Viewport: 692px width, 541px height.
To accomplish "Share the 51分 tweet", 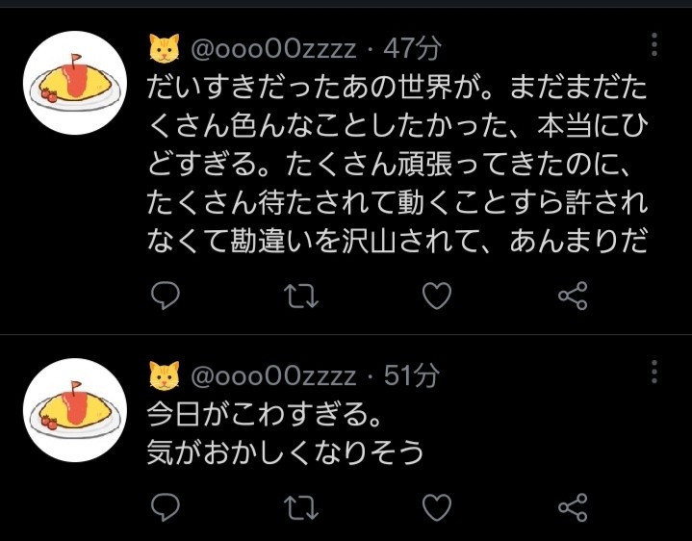I will (573, 507).
